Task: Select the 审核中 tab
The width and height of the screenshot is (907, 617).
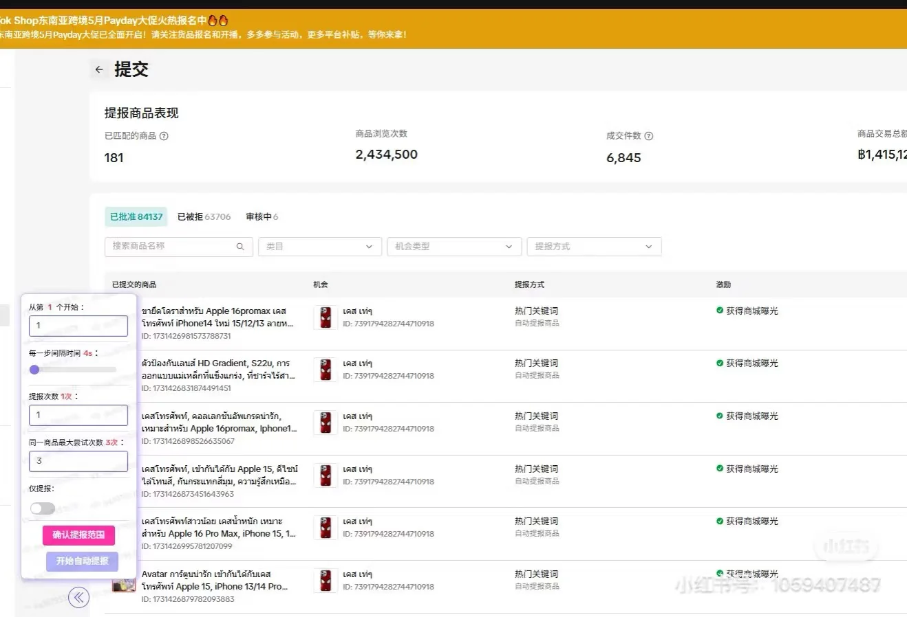Action: pos(261,216)
